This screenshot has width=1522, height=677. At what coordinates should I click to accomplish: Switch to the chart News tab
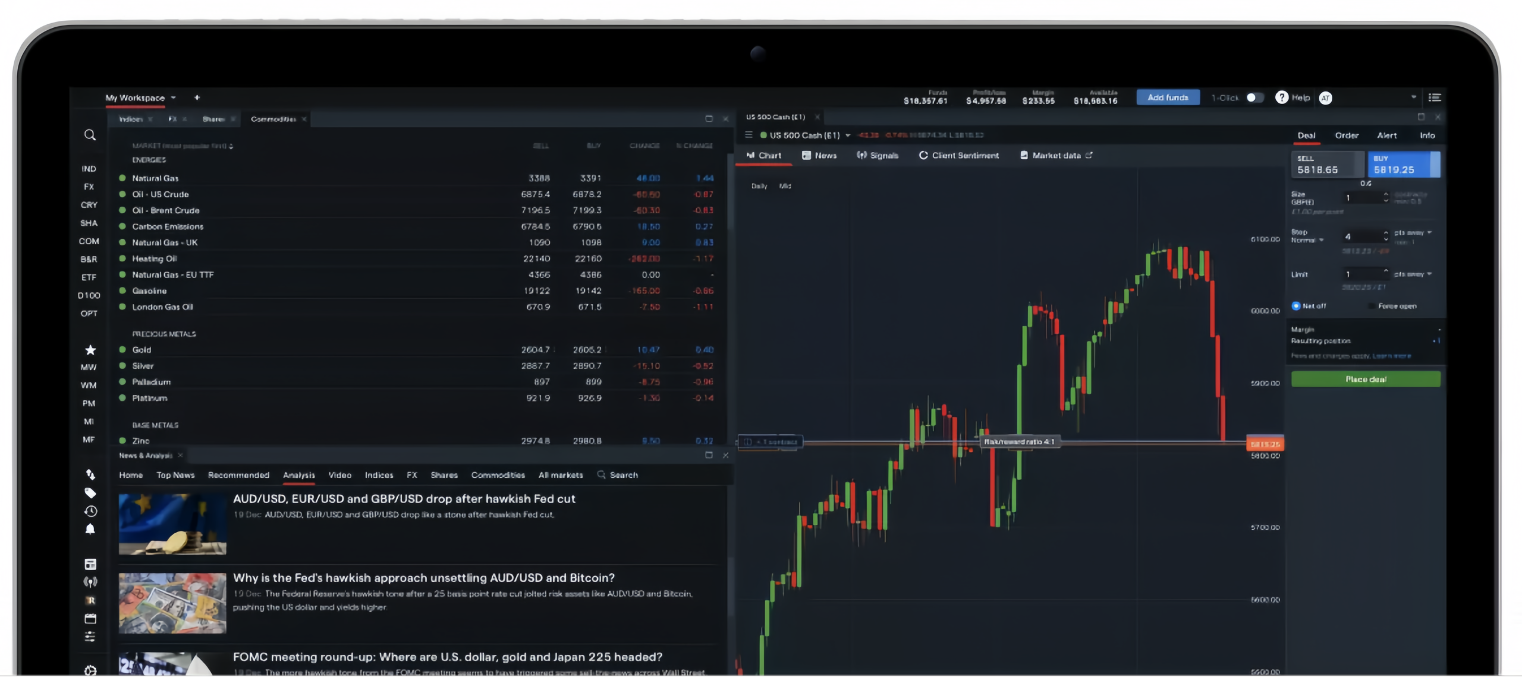pos(819,155)
